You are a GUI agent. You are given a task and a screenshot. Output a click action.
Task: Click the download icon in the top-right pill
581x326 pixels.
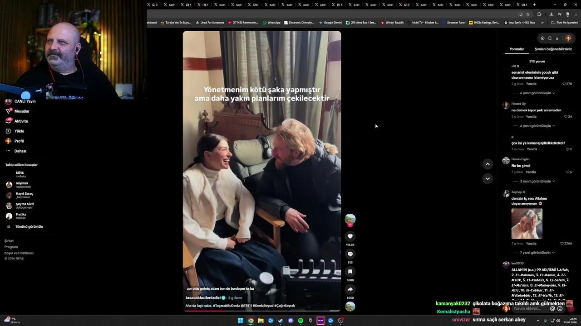coord(557,38)
